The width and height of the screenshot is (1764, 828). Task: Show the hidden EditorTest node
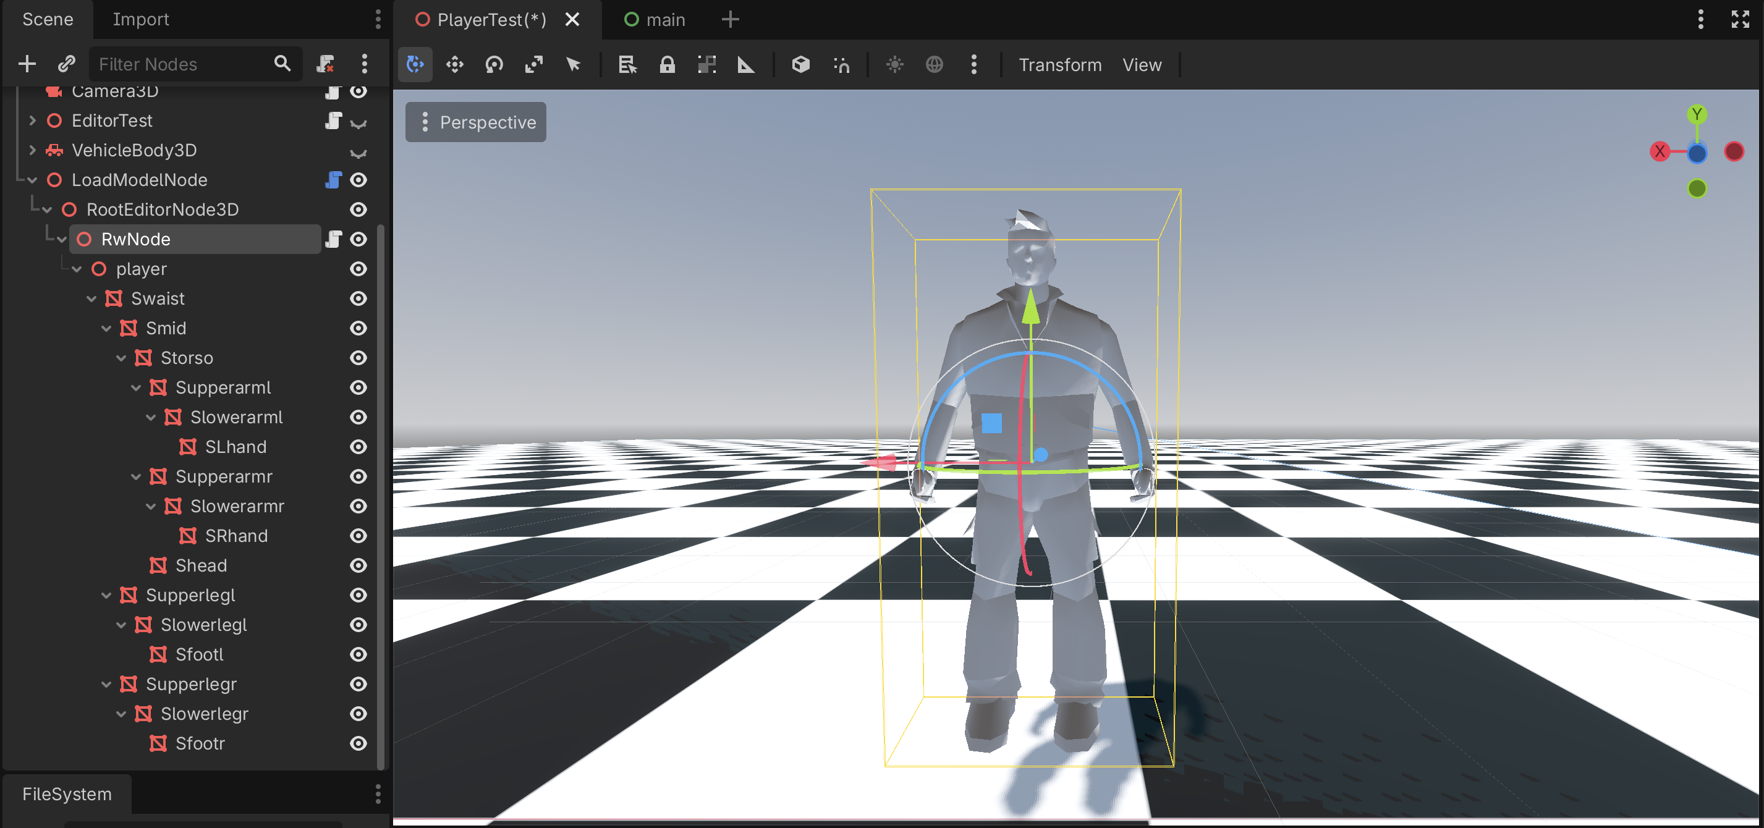[x=358, y=122]
